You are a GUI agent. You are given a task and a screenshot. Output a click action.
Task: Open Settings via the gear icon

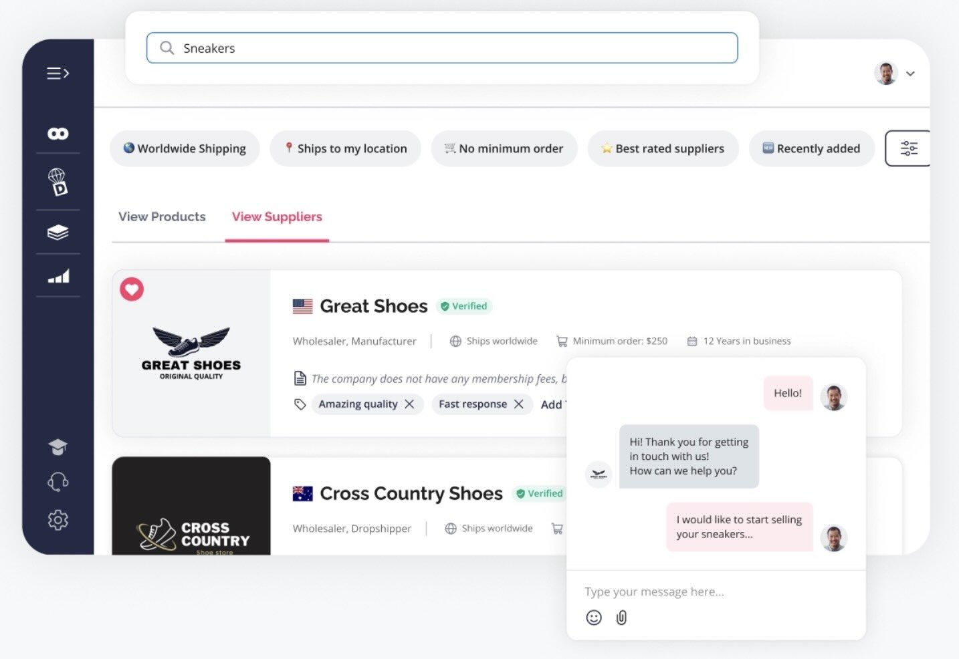[58, 520]
